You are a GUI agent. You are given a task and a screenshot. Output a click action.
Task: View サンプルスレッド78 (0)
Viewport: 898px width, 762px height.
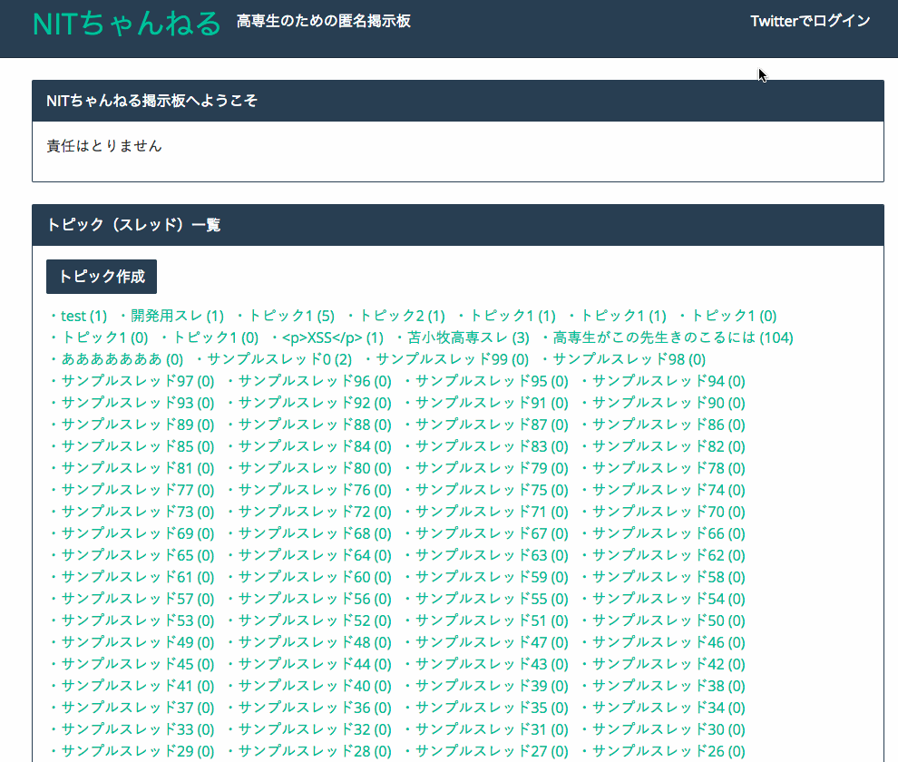pyautogui.click(x=669, y=468)
